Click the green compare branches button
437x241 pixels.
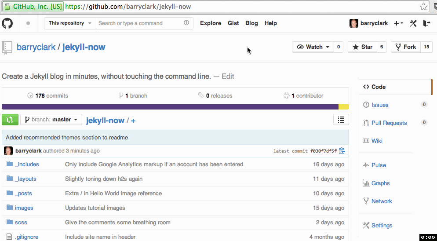pyautogui.click(x=10, y=120)
